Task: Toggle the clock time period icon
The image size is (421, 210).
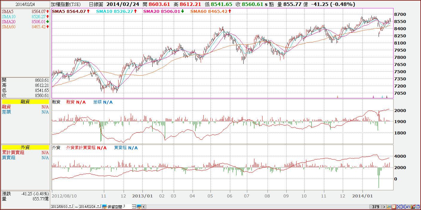Action: click(x=394, y=207)
